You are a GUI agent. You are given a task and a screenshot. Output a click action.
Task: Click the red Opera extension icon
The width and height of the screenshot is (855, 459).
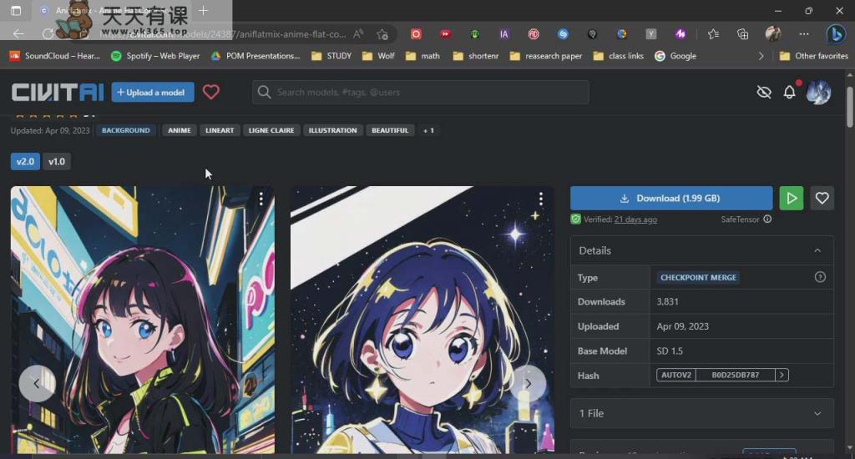click(x=416, y=33)
